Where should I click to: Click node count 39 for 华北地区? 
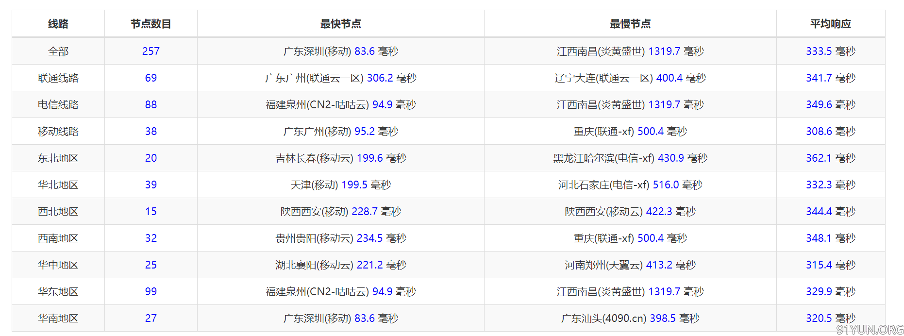pyautogui.click(x=151, y=185)
